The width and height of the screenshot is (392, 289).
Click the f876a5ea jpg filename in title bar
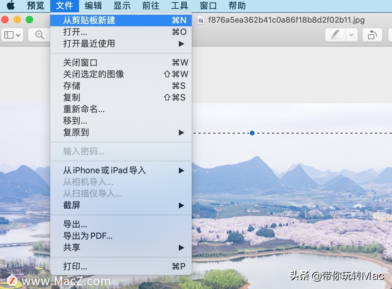(286, 20)
